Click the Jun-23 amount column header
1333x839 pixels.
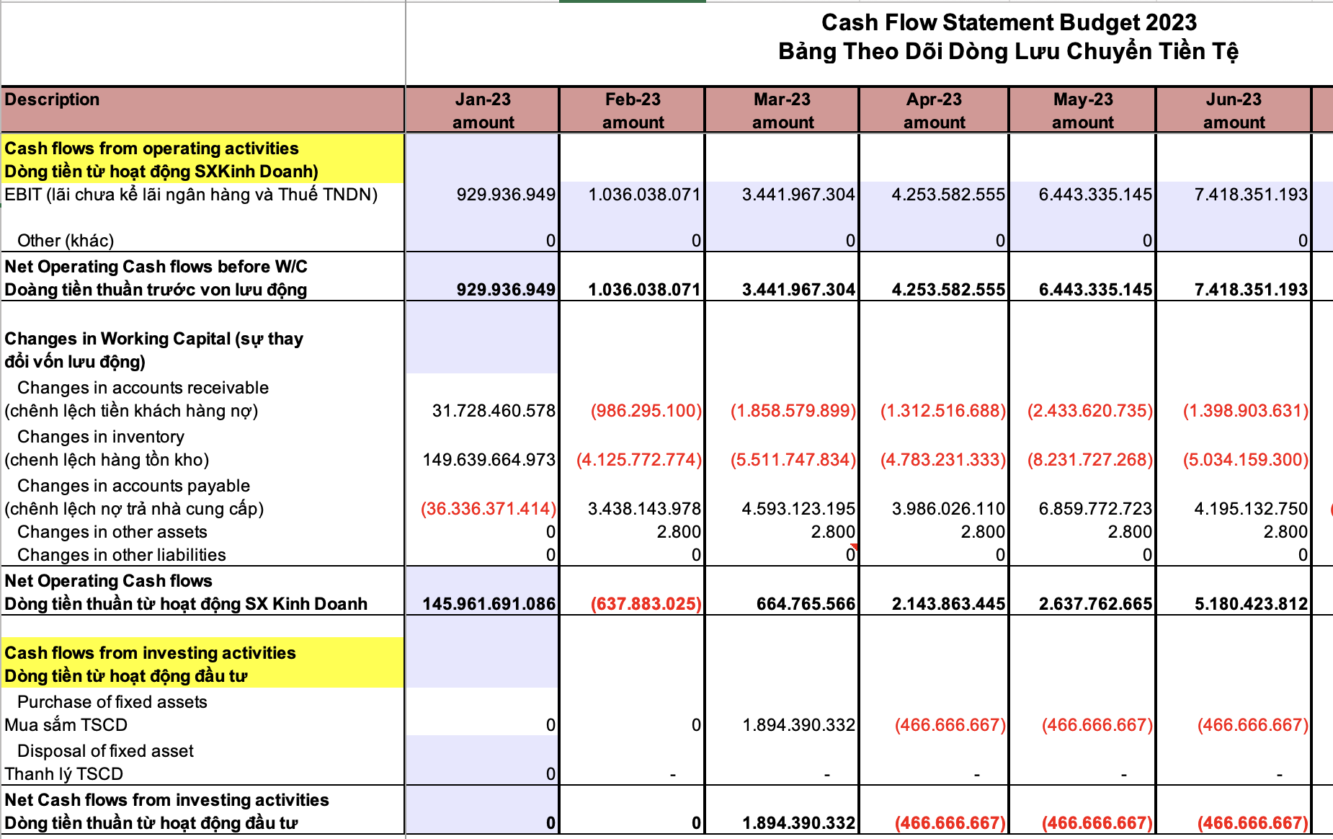click(1234, 110)
